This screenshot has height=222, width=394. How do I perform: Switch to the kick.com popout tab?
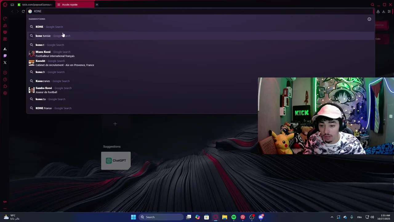pos(35,5)
